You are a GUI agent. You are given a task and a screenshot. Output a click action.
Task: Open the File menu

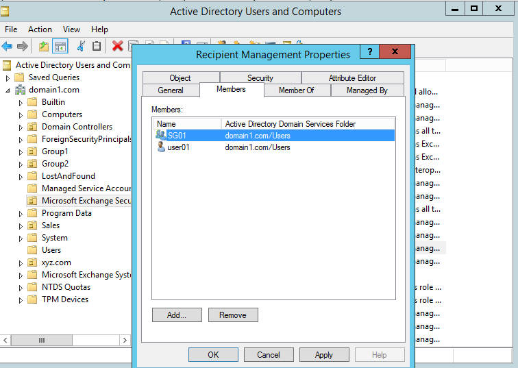11,29
